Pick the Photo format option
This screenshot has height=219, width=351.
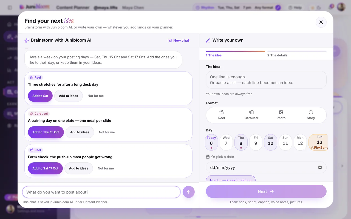(x=281, y=115)
